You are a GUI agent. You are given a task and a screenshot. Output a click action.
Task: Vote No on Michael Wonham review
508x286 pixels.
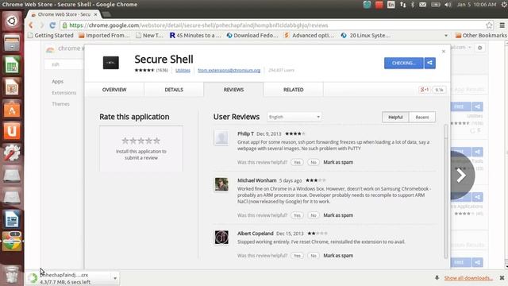(314, 215)
